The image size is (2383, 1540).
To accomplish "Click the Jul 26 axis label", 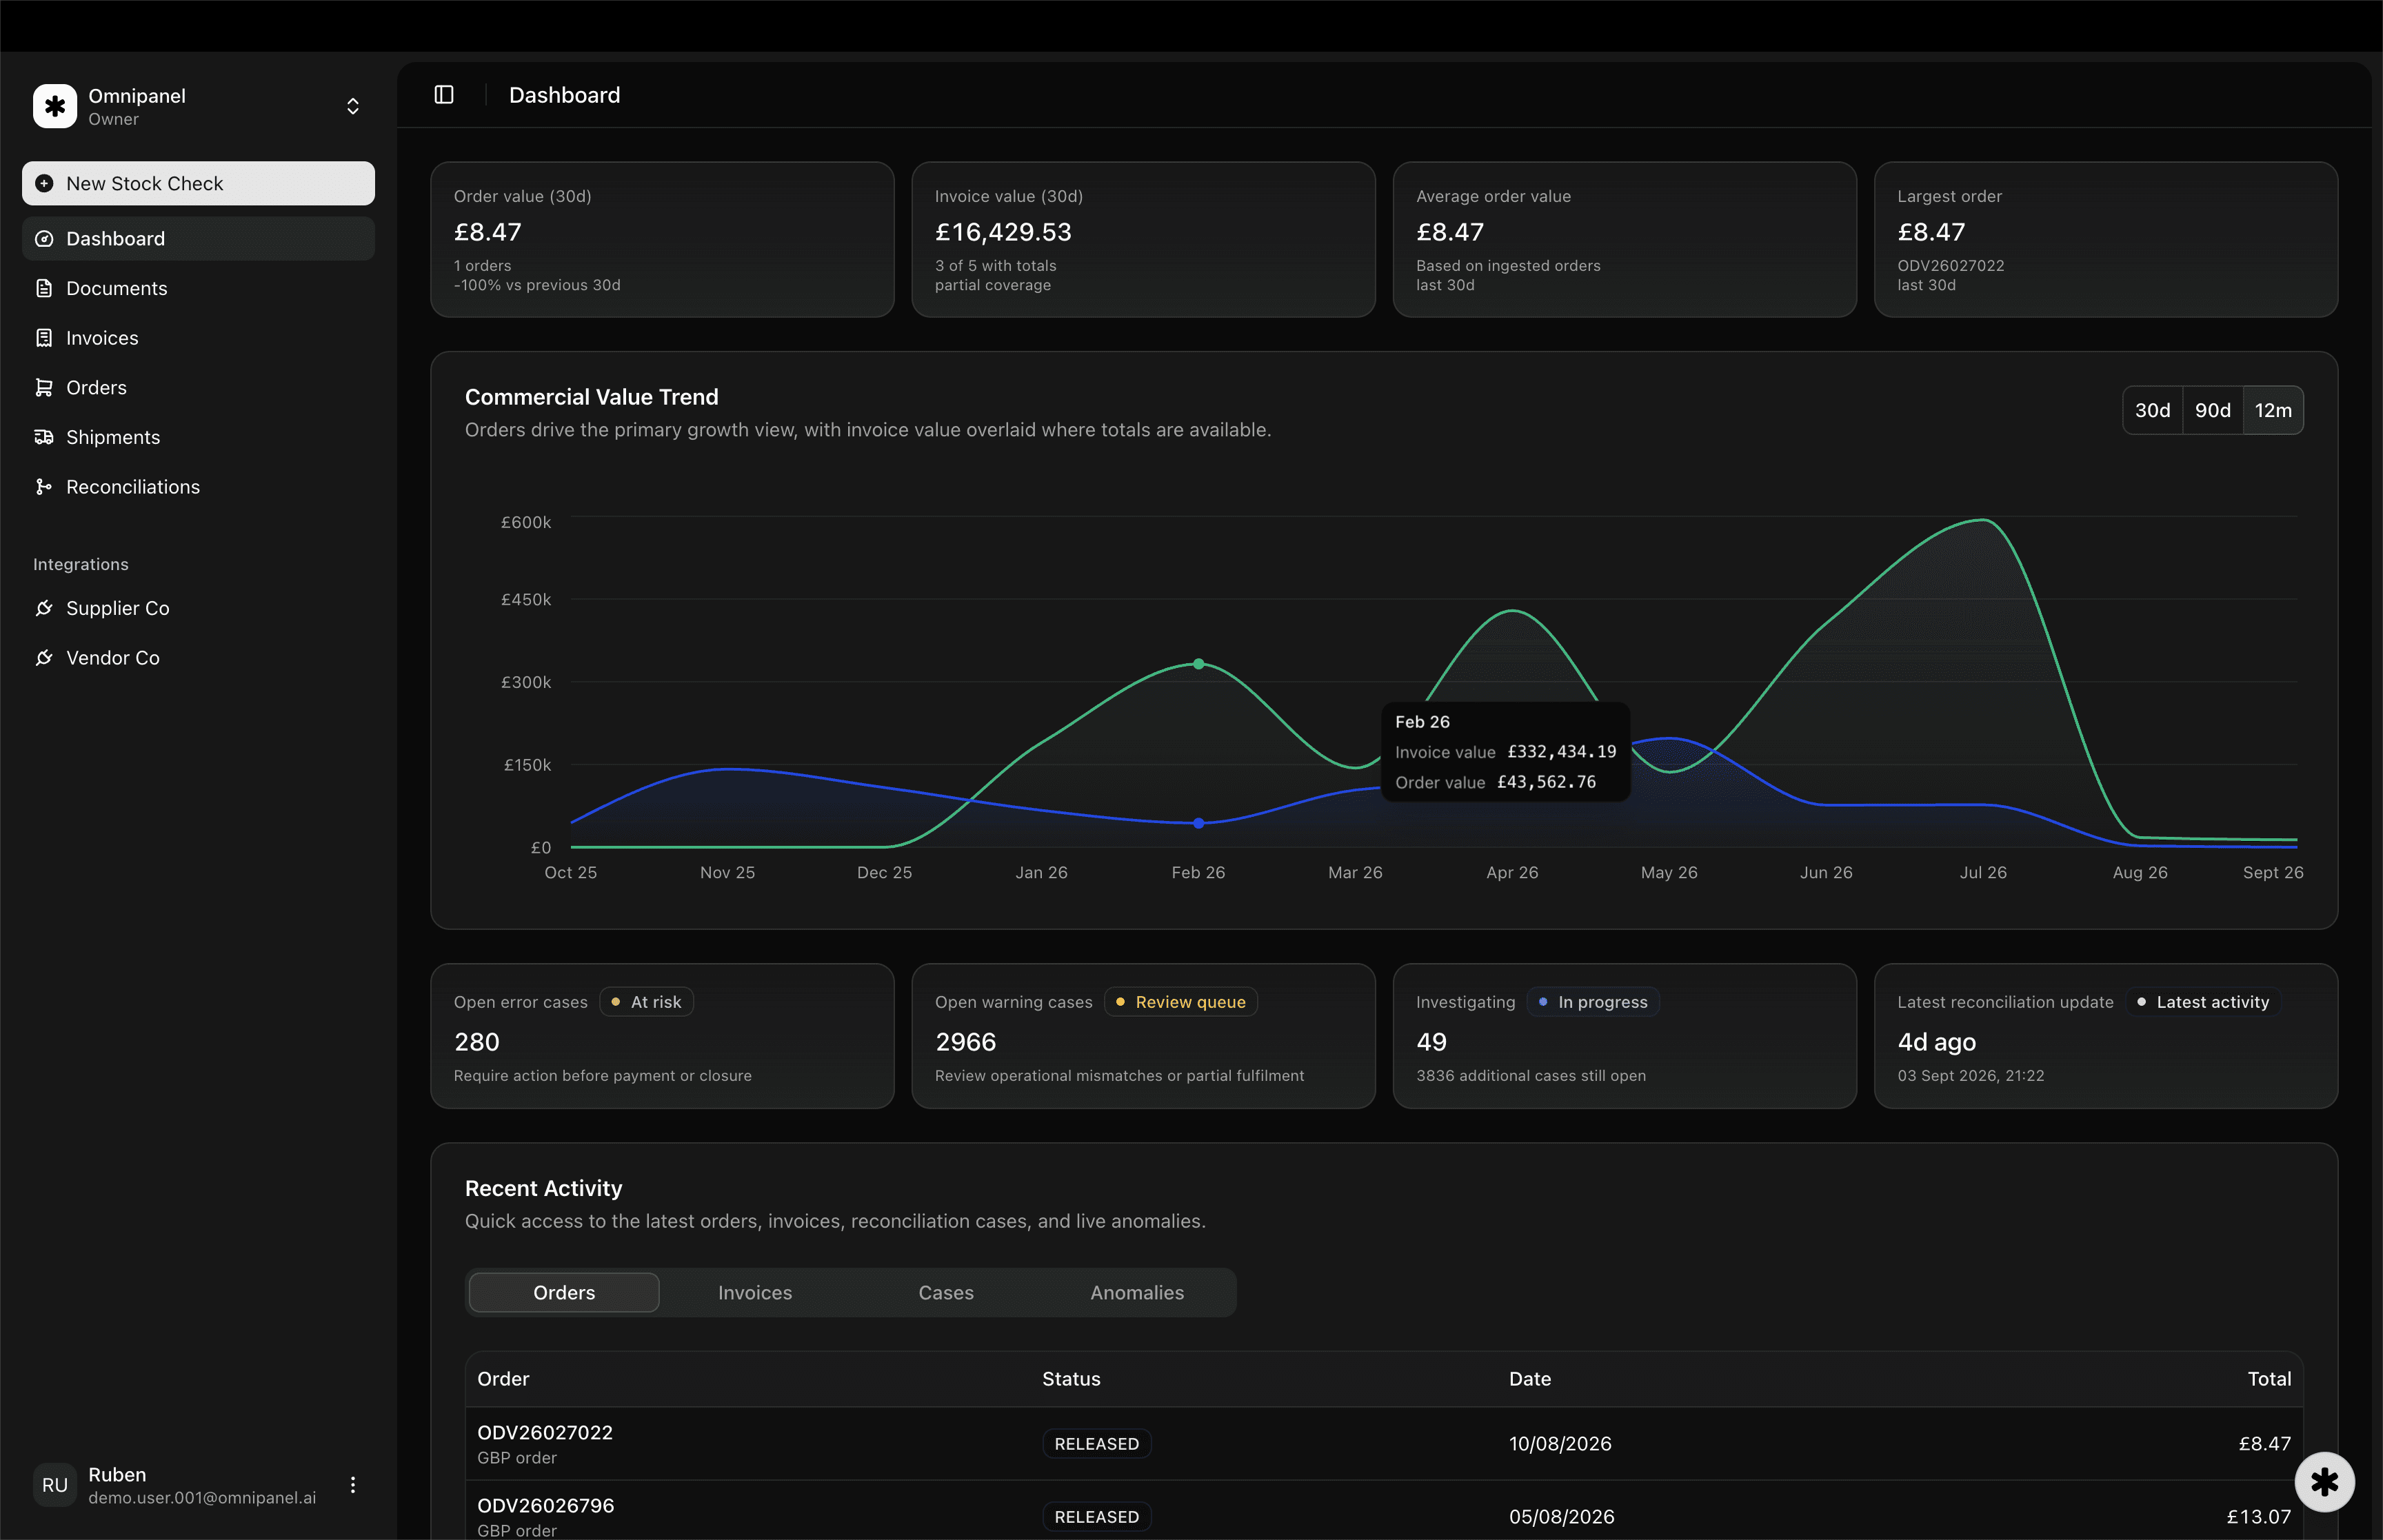I will pos(1983,873).
